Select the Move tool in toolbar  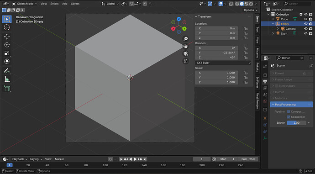[7, 37]
